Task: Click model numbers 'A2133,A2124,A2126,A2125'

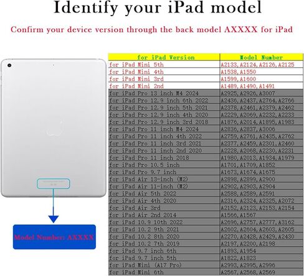Action: coord(257,65)
